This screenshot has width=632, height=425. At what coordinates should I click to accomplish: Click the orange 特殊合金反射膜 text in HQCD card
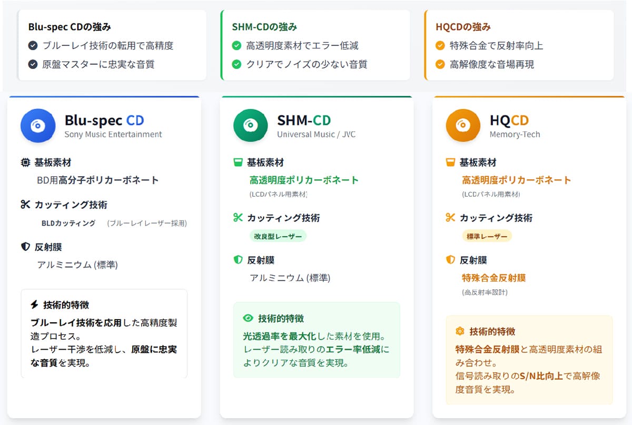click(493, 277)
